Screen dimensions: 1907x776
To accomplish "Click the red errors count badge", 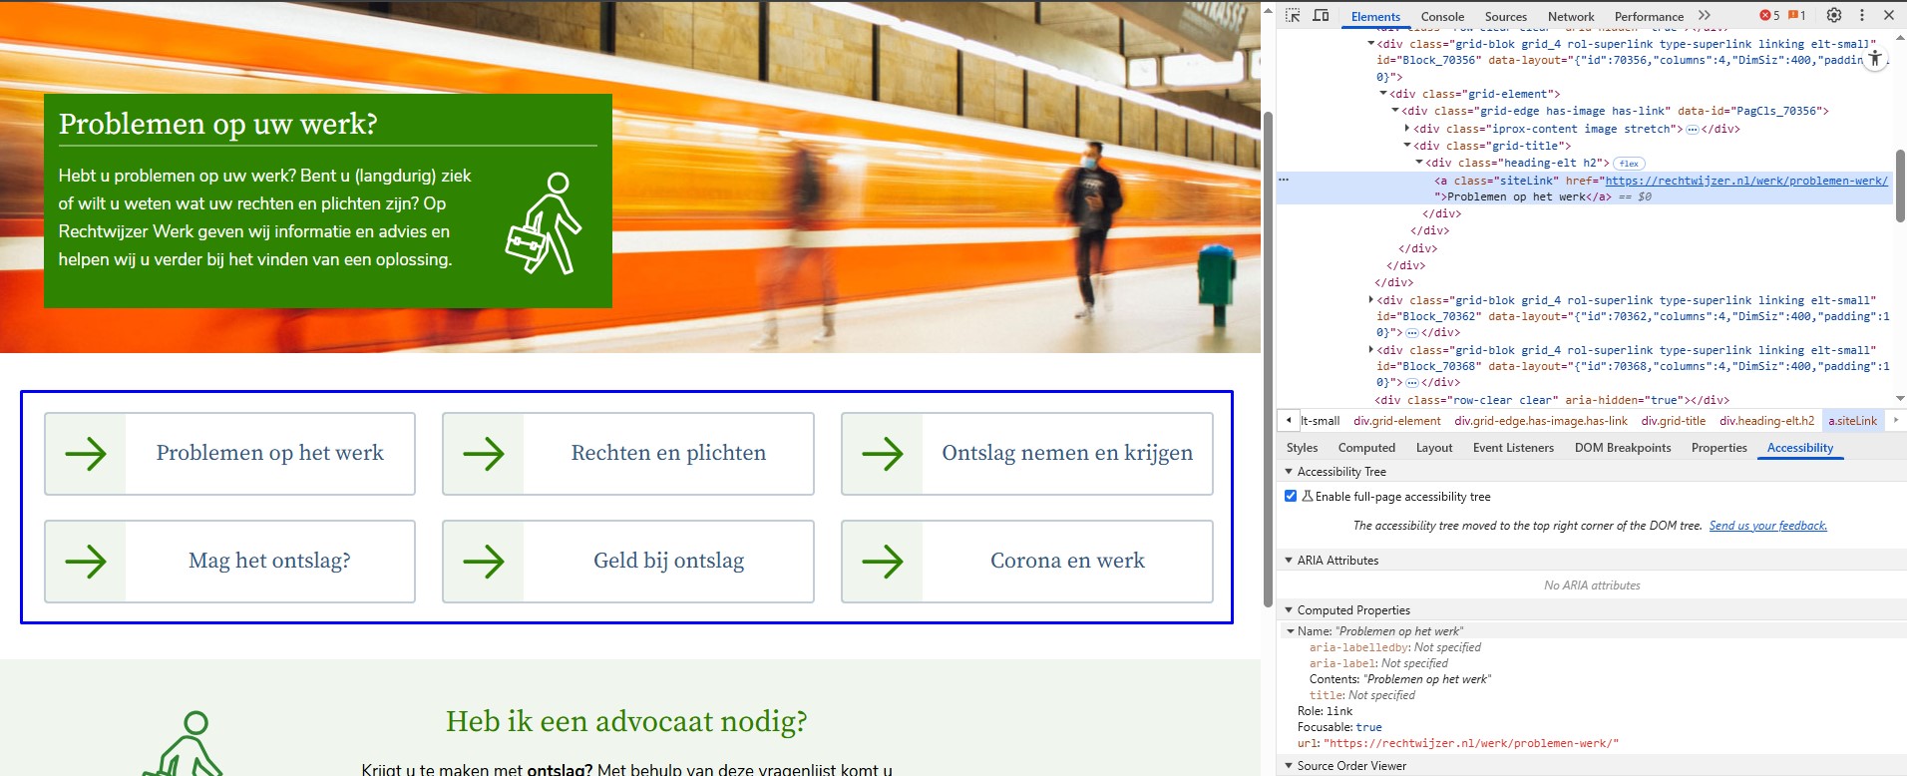I will point(1769,16).
